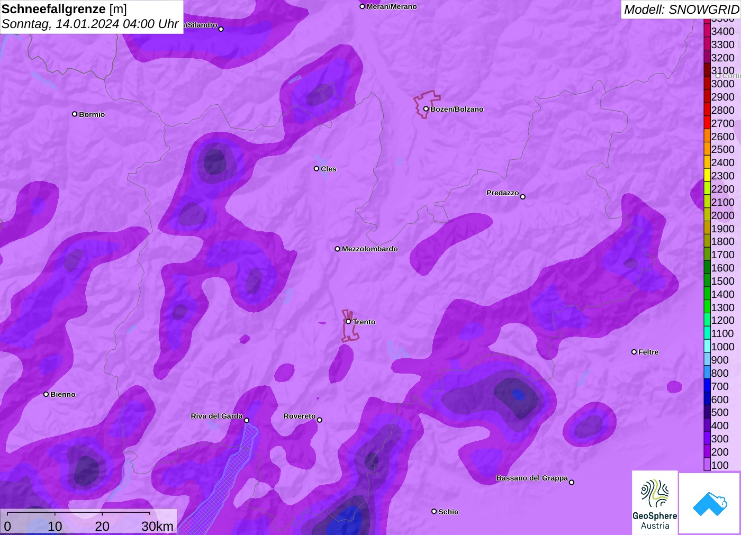Click the '30km' scale bar label

point(157,526)
